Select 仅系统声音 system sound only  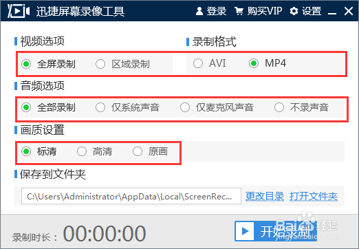(127, 107)
